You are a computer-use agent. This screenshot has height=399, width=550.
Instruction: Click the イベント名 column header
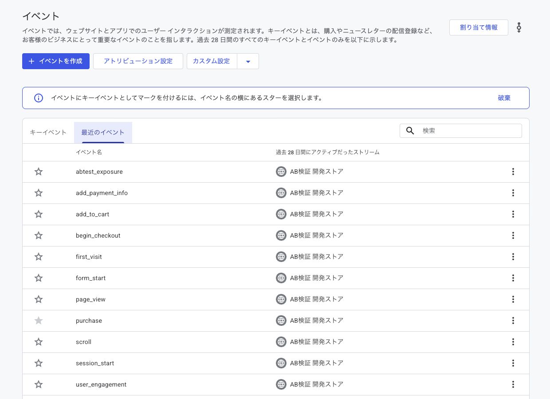pos(89,152)
